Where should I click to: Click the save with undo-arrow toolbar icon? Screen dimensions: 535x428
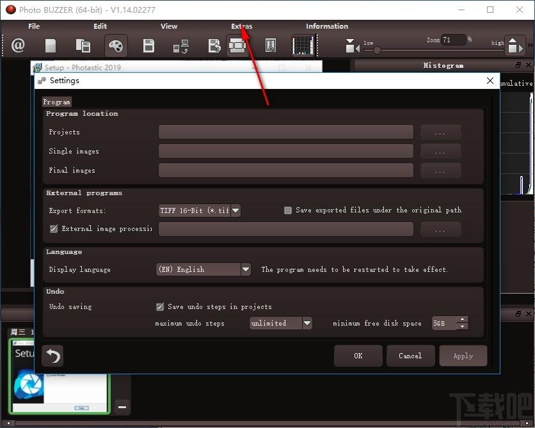click(214, 45)
